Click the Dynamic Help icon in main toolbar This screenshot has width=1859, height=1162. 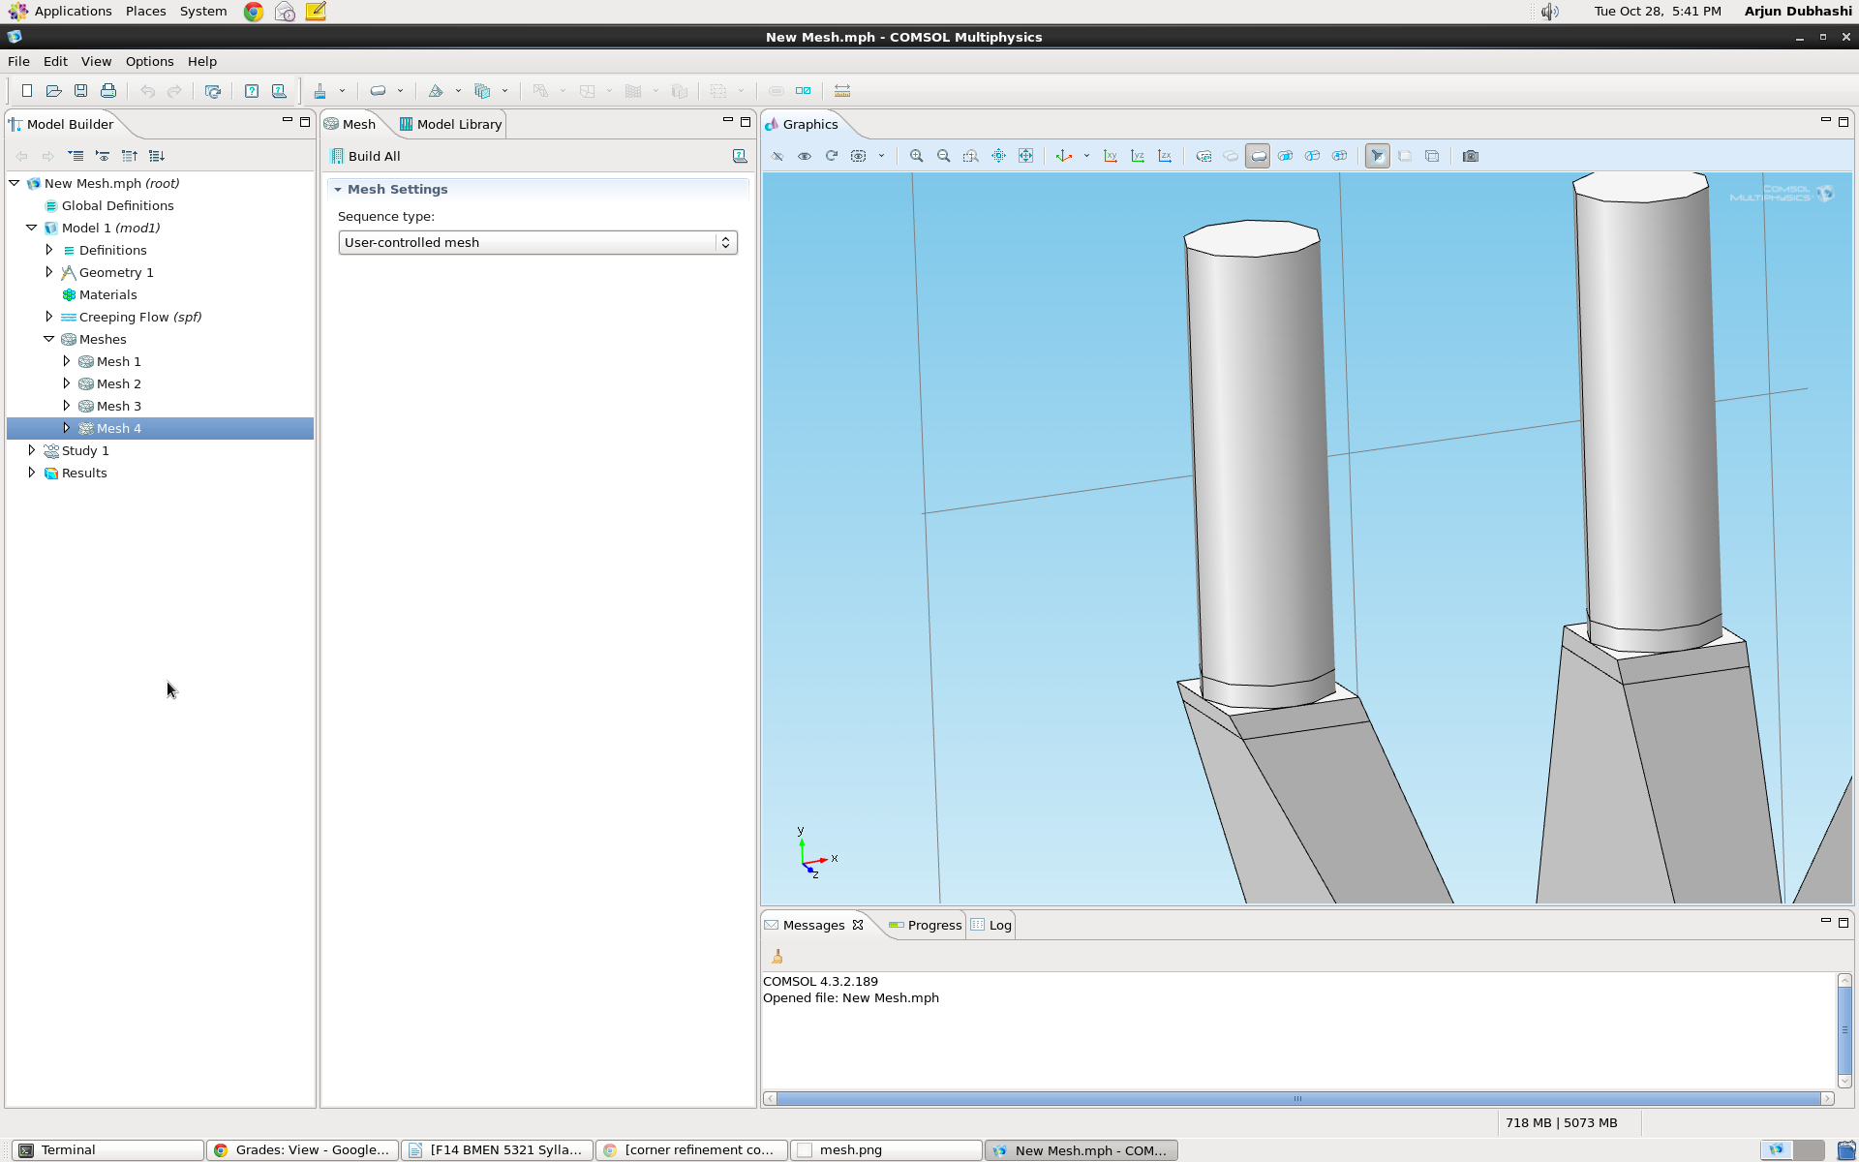(x=279, y=91)
